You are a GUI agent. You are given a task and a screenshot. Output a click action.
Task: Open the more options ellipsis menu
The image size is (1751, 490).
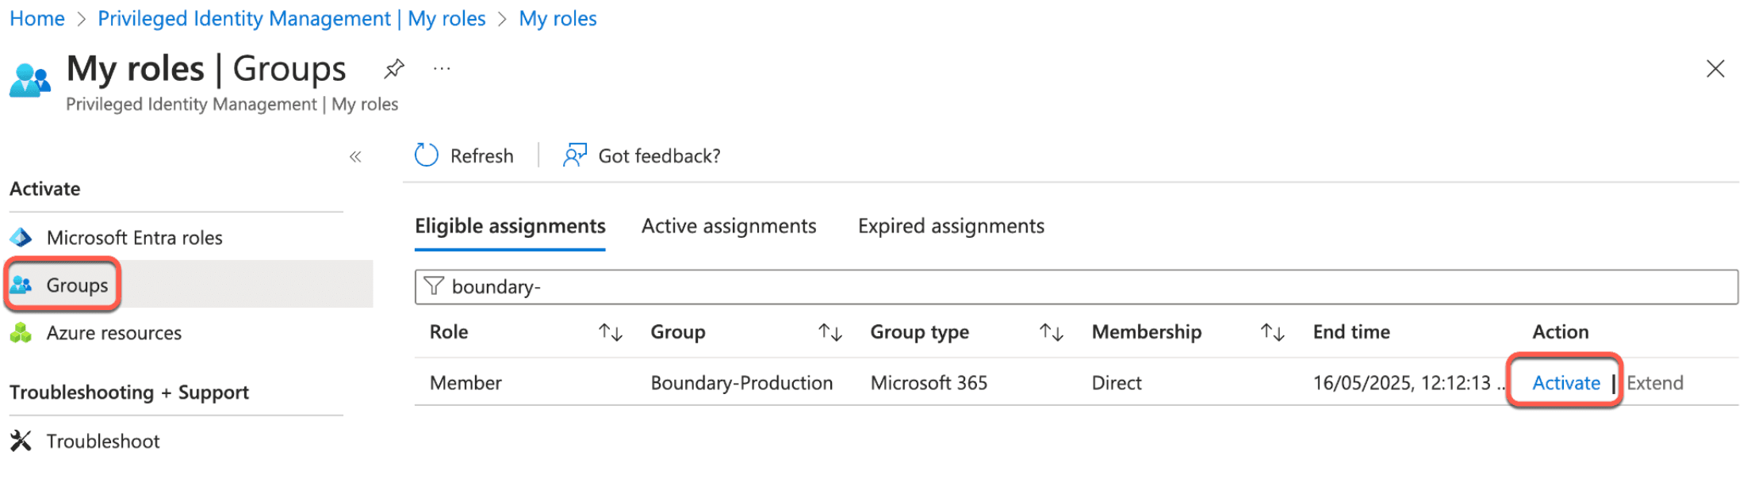[442, 69]
